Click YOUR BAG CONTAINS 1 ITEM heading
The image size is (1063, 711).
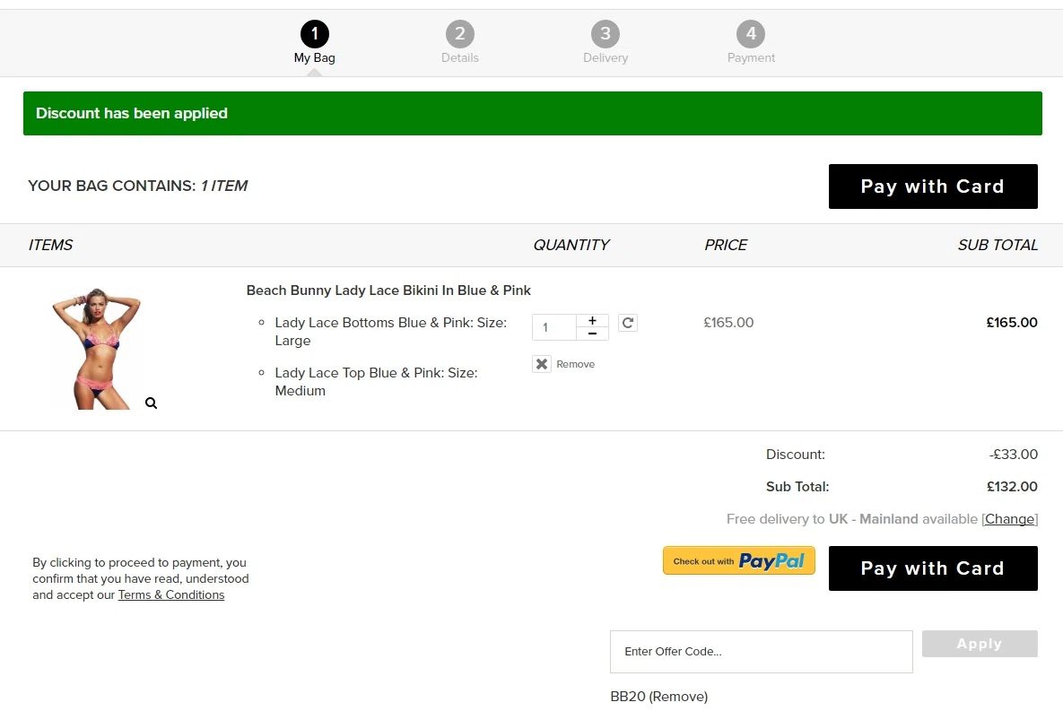137,186
